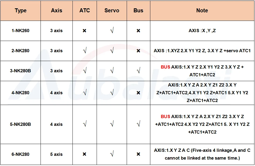Select the Servo column header
This screenshot has height=166, width=255.
(x=112, y=10)
